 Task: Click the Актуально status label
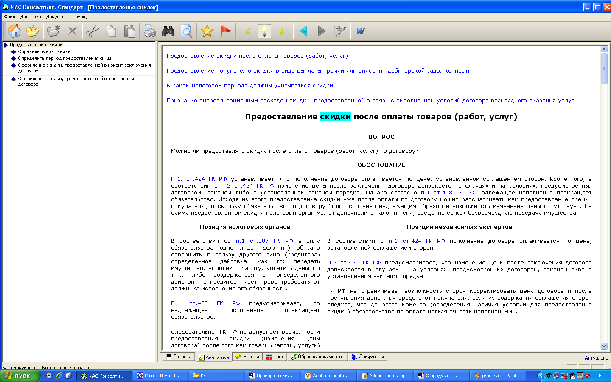pos(596,358)
